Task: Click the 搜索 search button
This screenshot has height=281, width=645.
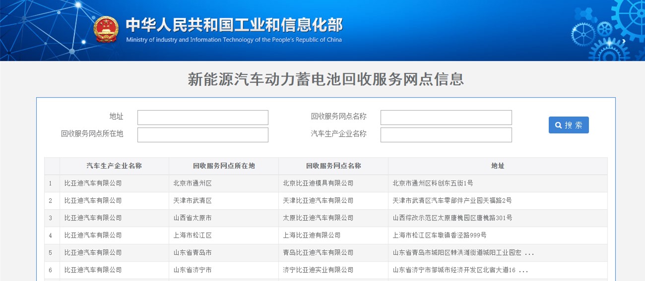Action: pyautogui.click(x=569, y=125)
